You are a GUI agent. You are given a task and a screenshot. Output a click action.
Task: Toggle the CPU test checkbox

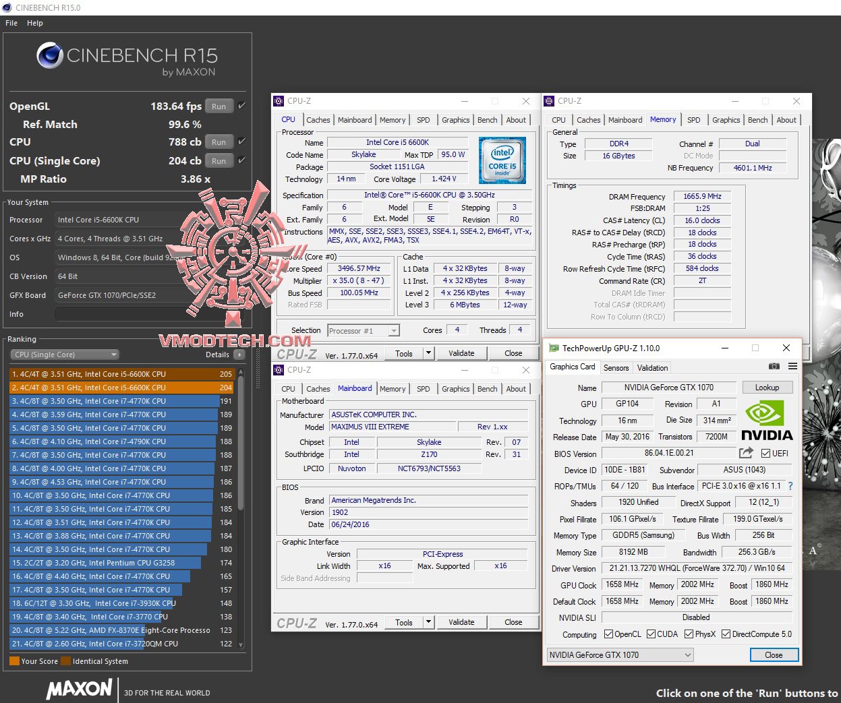[241, 142]
